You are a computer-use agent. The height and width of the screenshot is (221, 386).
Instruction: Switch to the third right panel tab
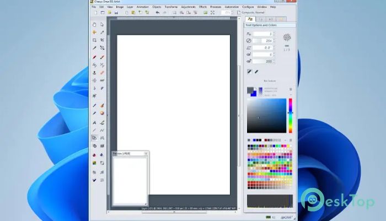coord(271,19)
